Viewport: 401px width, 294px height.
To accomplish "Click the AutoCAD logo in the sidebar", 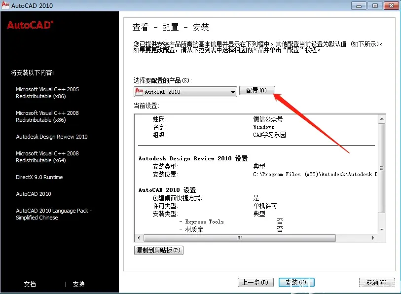I will [x=30, y=25].
